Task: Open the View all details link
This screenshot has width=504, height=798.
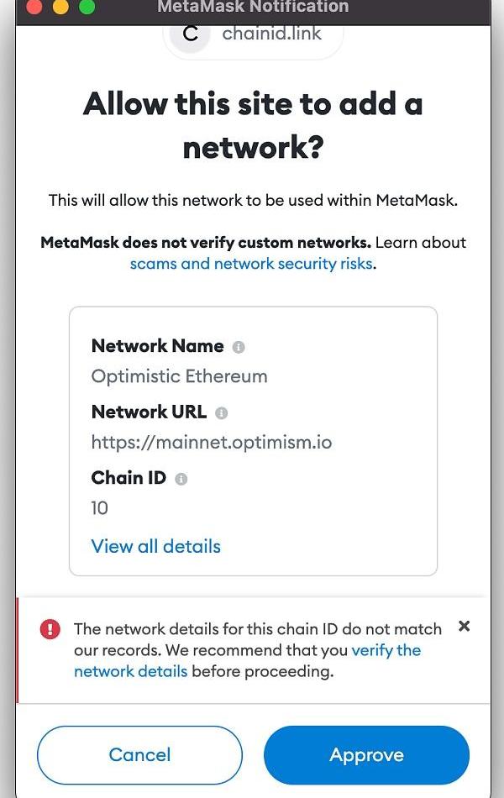Action: 155,546
